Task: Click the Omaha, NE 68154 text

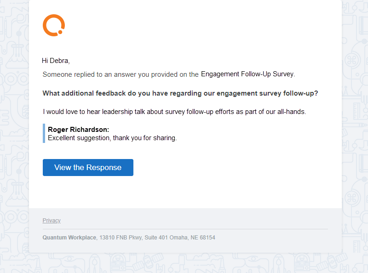Action: (x=192, y=238)
